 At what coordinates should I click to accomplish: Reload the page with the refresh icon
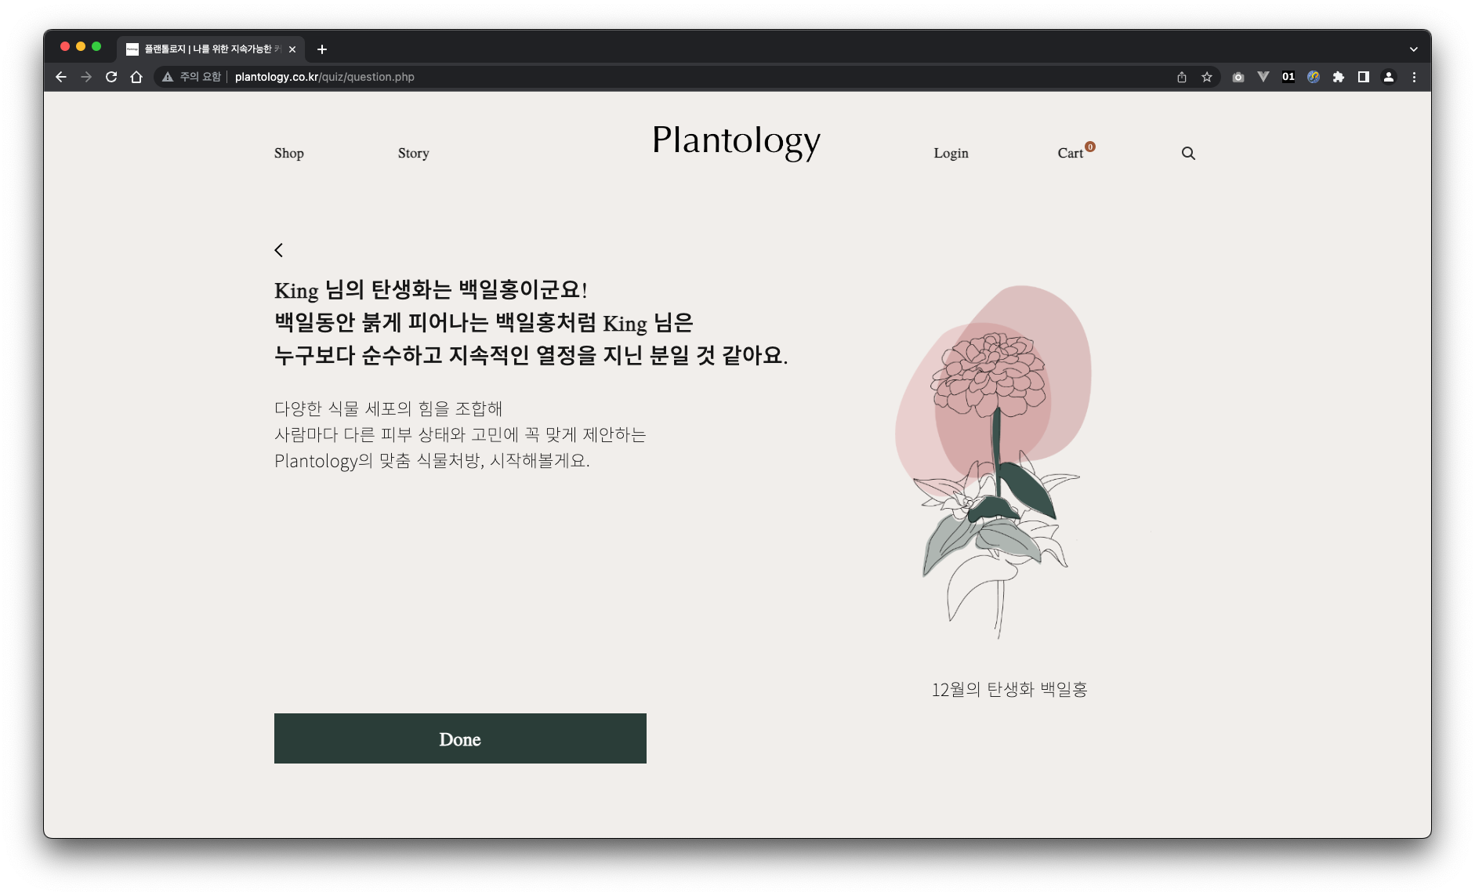pyautogui.click(x=111, y=77)
